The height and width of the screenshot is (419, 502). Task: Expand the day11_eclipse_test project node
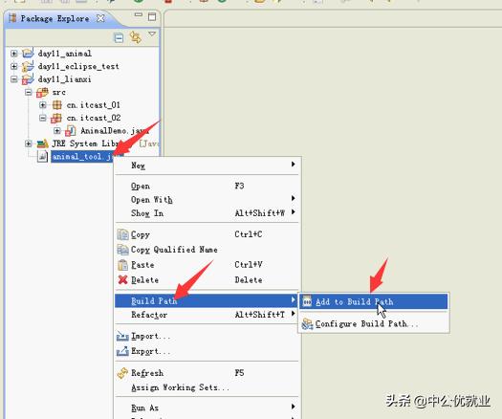14,66
